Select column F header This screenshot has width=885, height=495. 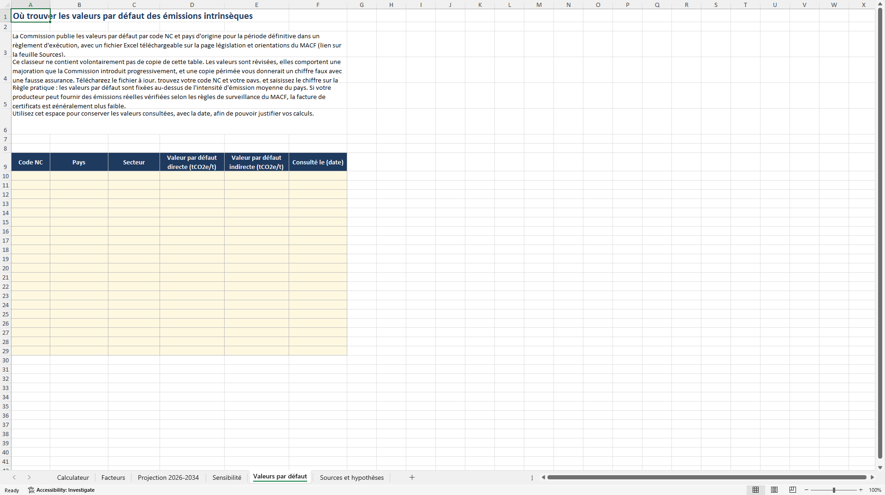[x=318, y=5]
